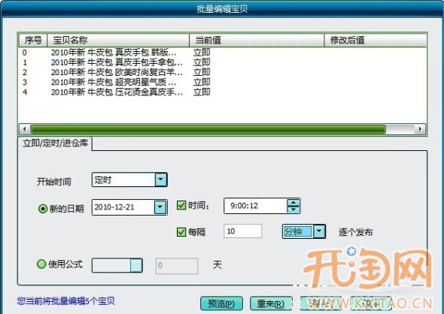Click the 预览(P) button
Viewport: 444px width, 314px height.
click(x=221, y=303)
